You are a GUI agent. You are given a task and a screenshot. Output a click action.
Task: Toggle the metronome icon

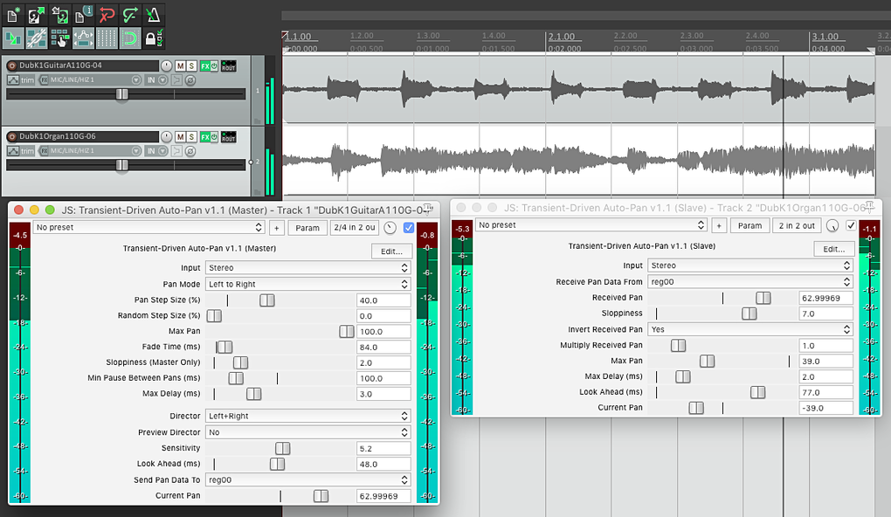click(x=153, y=15)
